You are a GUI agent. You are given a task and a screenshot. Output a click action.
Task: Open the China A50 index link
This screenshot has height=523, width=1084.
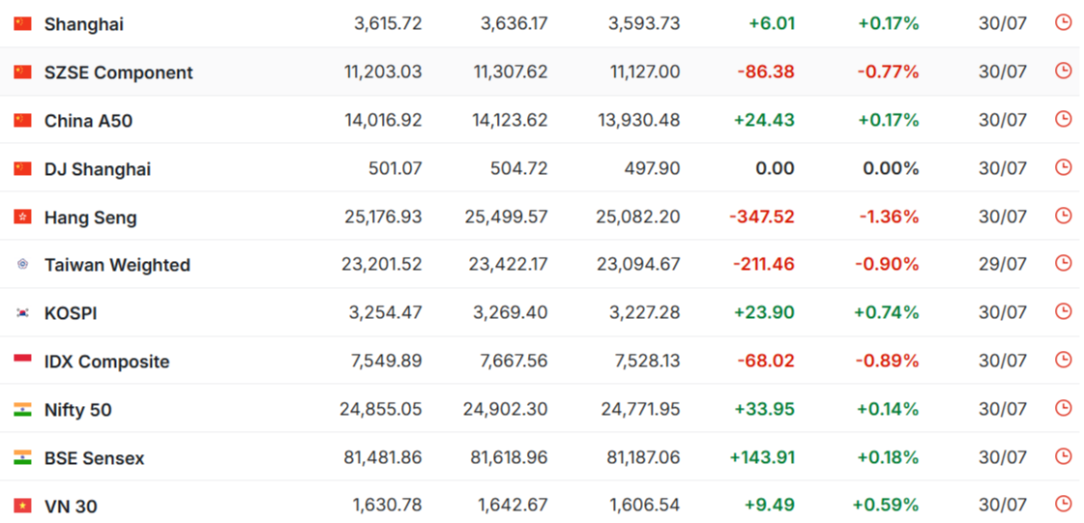click(x=88, y=121)
